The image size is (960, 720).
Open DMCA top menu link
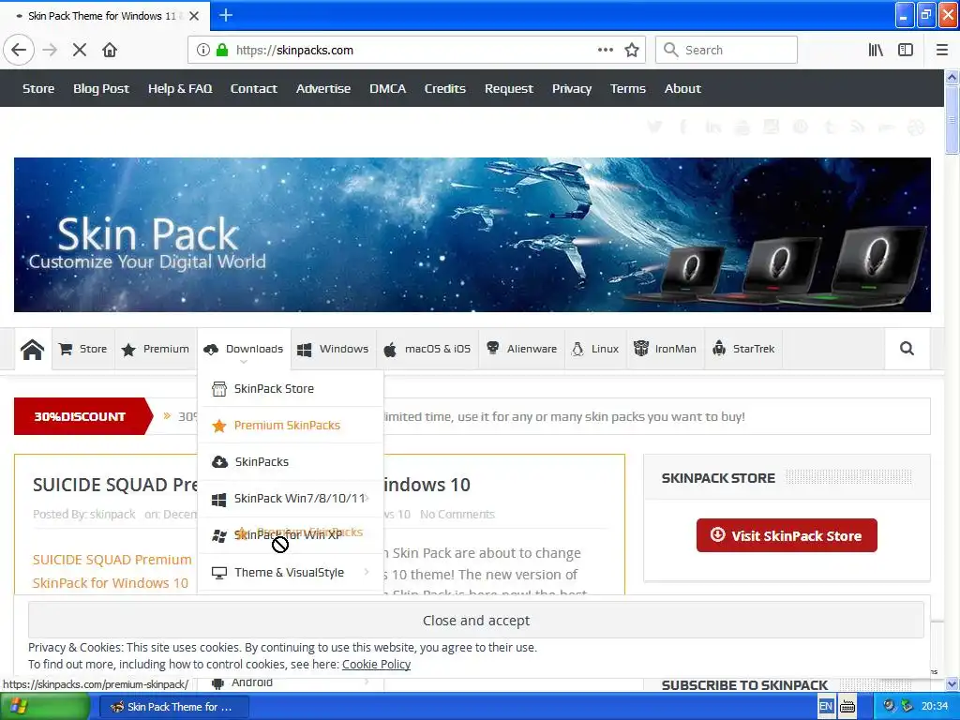[x=387, y=89]
